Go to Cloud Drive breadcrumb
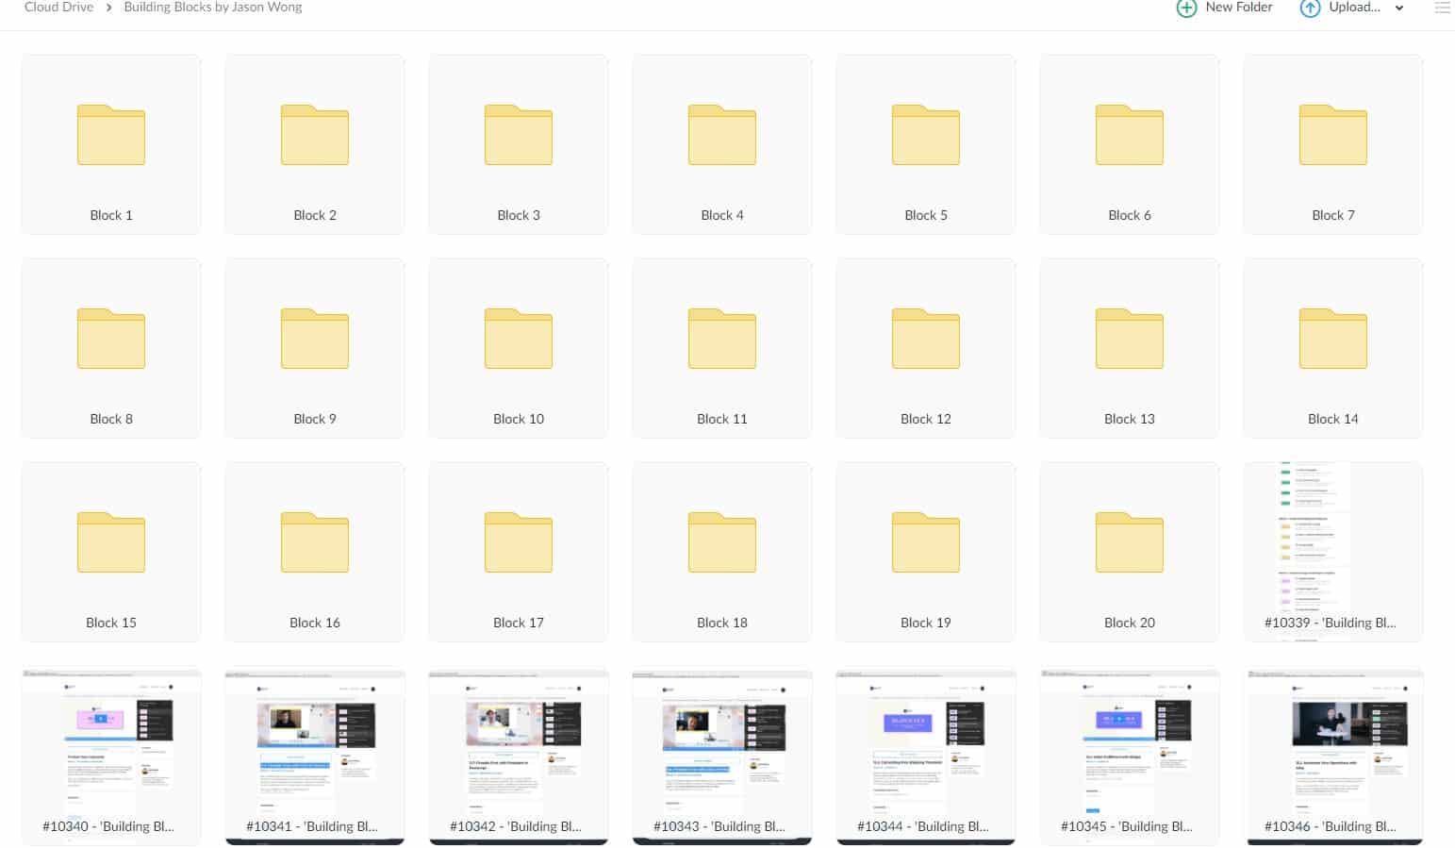Image resolution: width=1455 pixels, height=848 pixels. [x=58, y=8]
